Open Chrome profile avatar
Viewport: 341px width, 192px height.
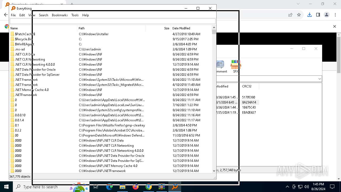[x=327, y=15]
